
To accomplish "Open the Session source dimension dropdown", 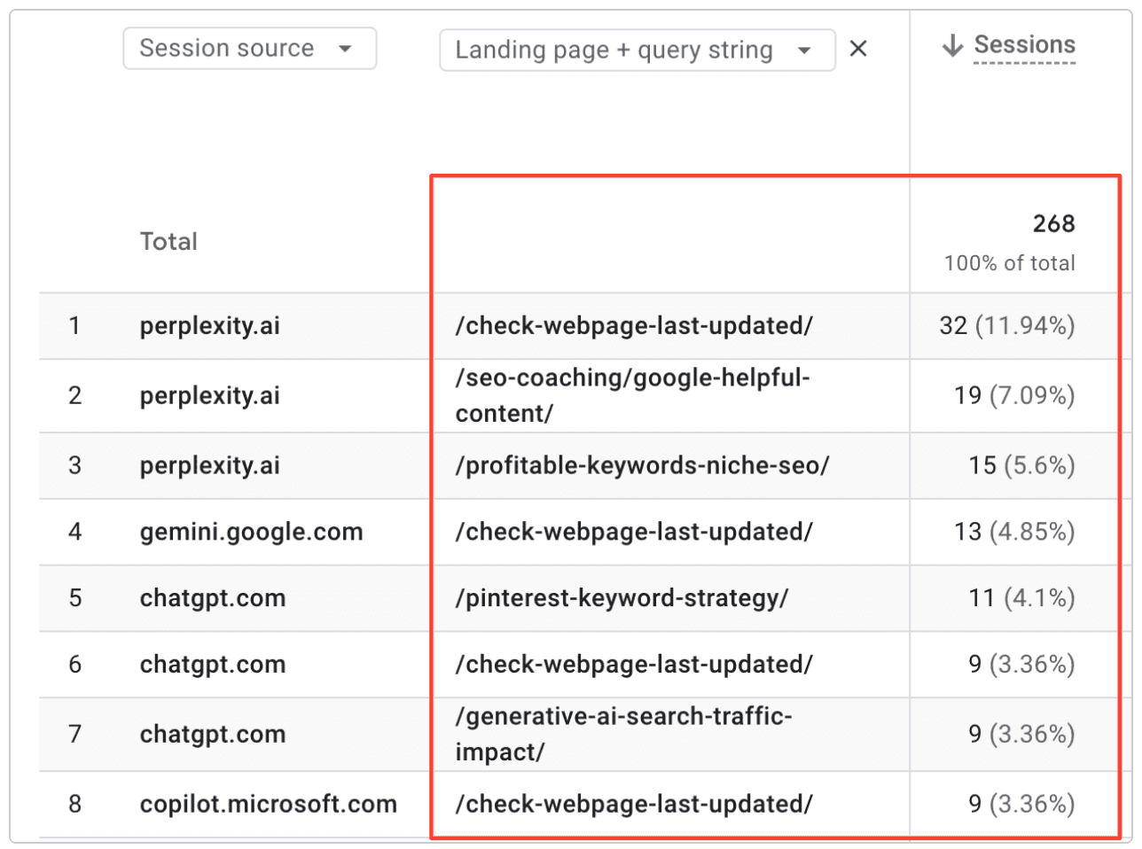I will coord(249,48).
